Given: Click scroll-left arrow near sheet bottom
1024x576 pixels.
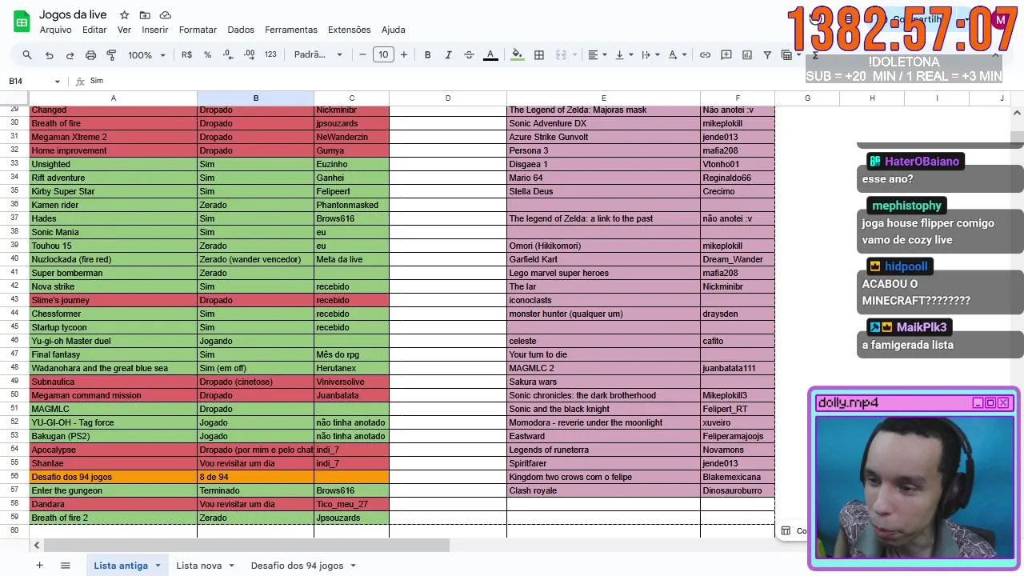Looking at the screenshot, I should tap(37, 546).
